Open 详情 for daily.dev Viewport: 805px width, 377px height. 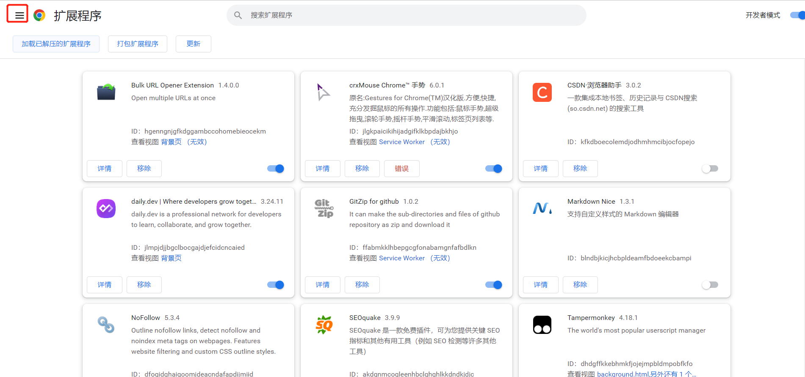[x=105, y=285]
